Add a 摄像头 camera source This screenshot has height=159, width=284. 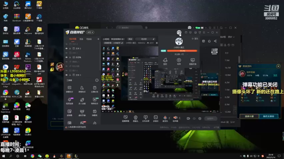click(136, 119)
